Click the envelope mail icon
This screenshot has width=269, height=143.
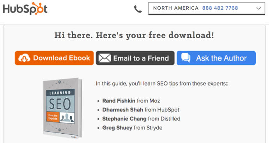[x=104, y=58]
